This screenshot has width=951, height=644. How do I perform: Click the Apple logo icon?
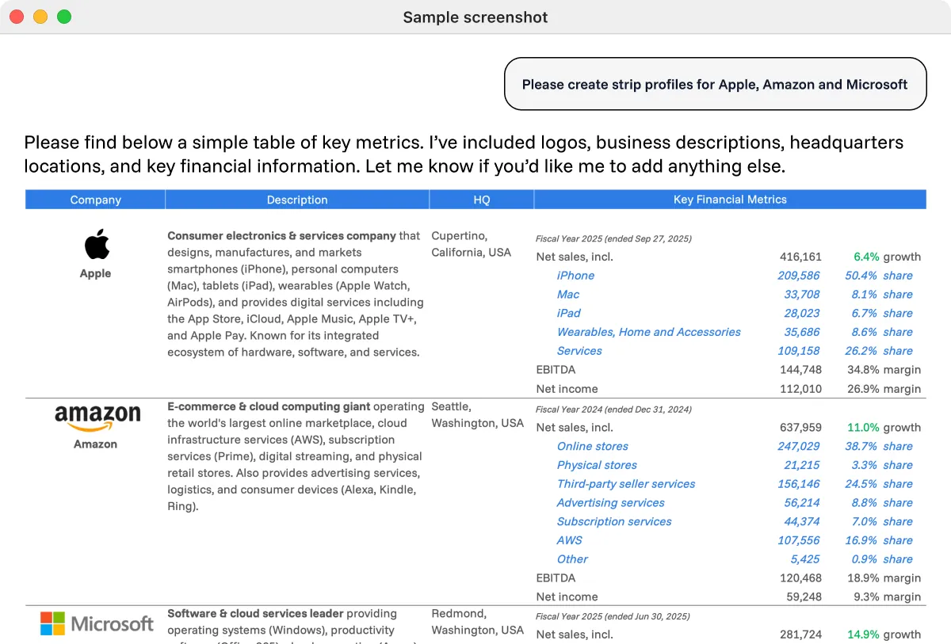coord(96,244)
